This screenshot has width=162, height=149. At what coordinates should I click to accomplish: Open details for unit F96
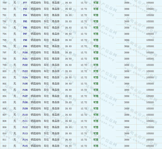pyautogui.click(x=25, y=28)
